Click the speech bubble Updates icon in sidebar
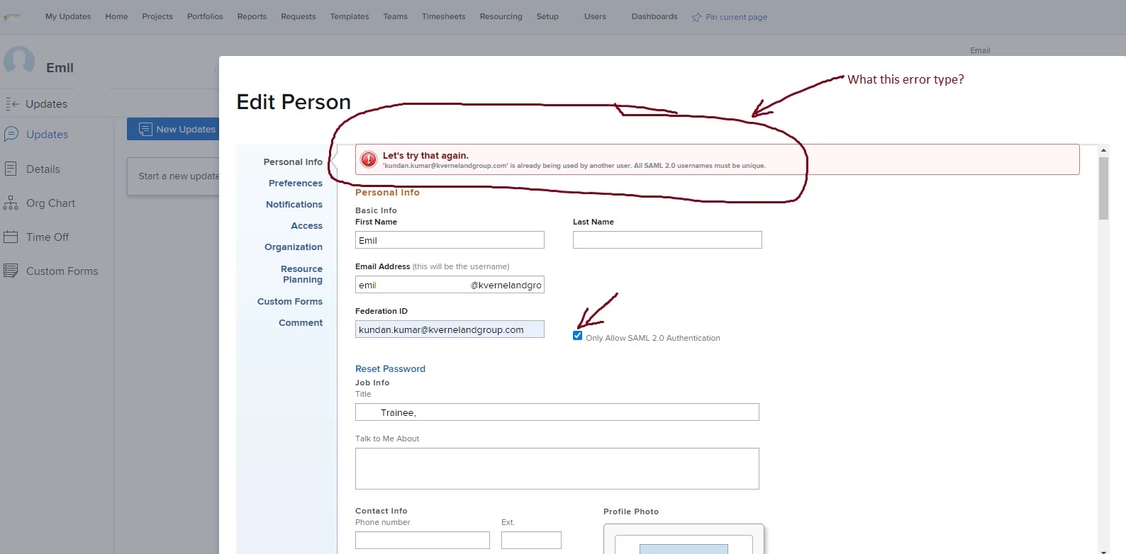 click(x=11, y=134)
